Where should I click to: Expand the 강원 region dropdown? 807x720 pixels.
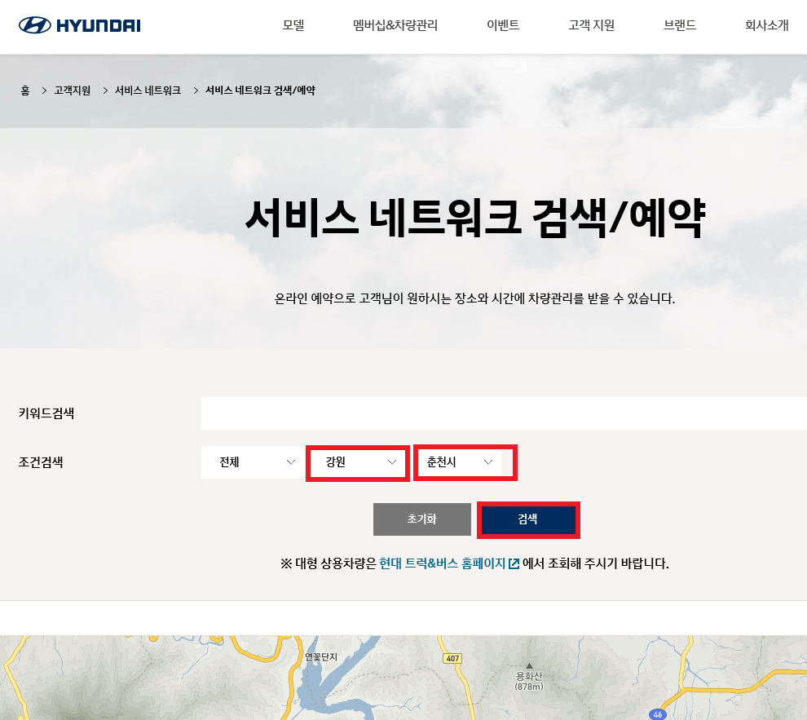click(358, 463)
